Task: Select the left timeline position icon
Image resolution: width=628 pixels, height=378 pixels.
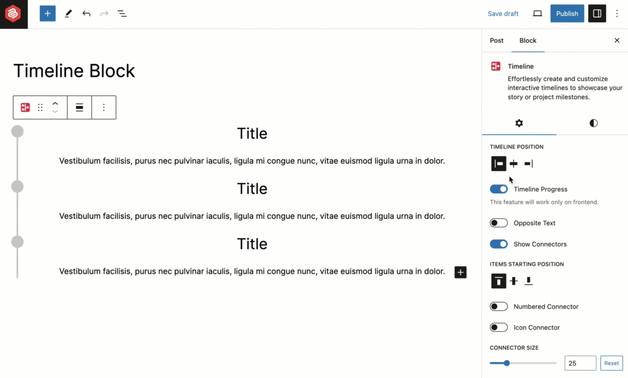Action: coord(499,163)
